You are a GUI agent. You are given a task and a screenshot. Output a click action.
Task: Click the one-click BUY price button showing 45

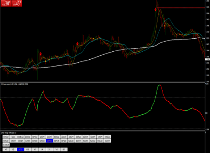click(x=16, y=3)
